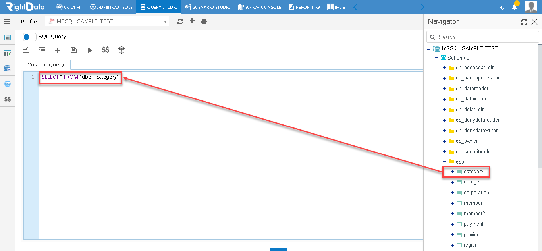Expand the db_datawriter schema

tap(444, 99)
